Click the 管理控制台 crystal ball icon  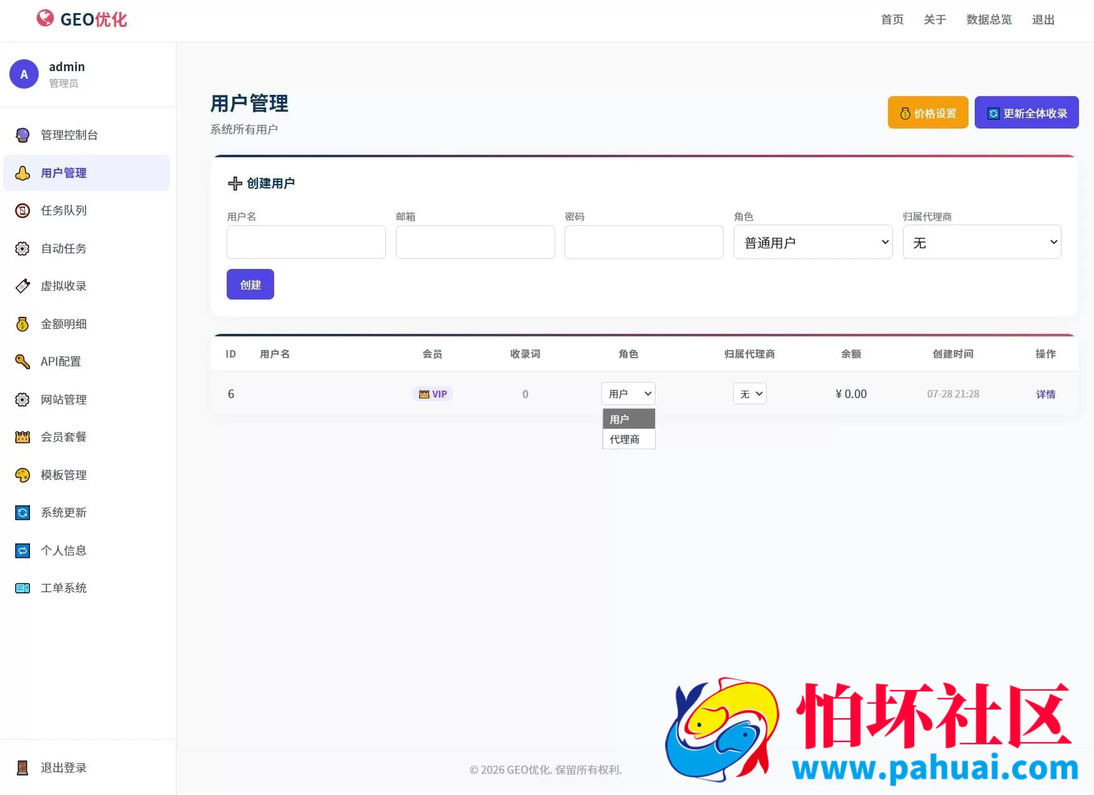[x=22, y=135]
